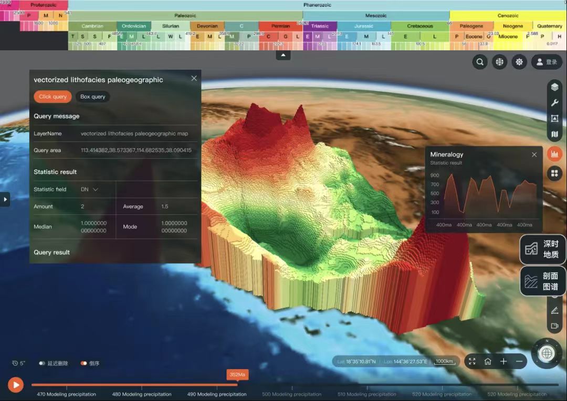Jump to 500 Modeling precipitation
567x401 pixels.
pyautogui.click(x=292, y=394)
